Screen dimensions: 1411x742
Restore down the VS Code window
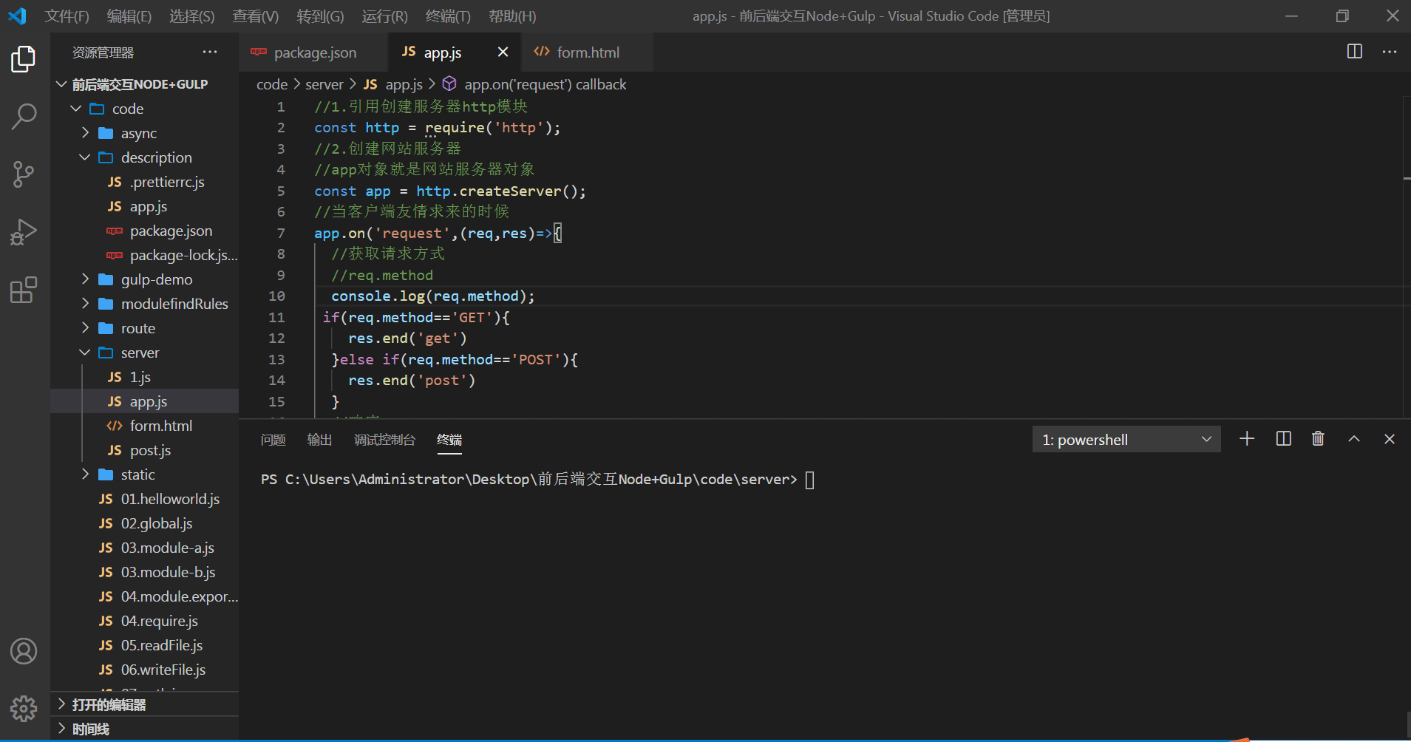coord(1342,16)
